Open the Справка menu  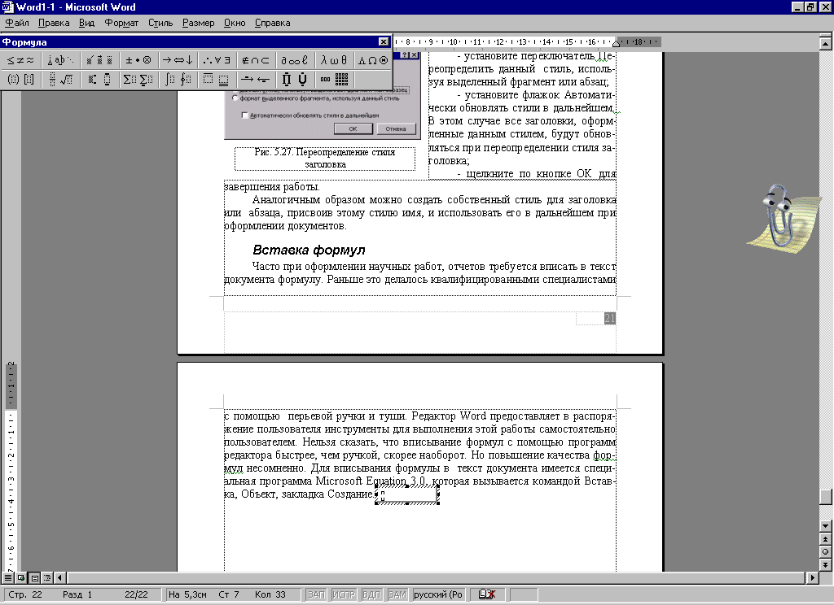click(272, 23)
